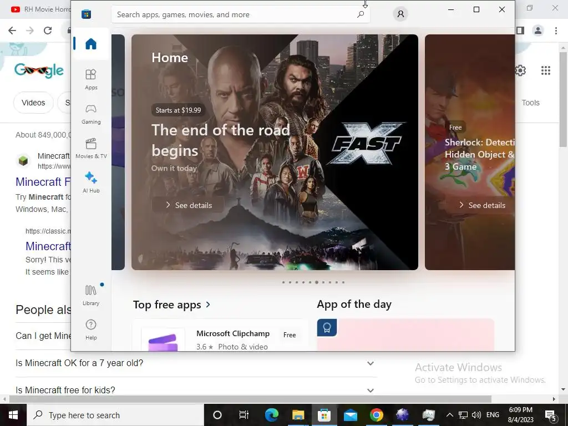Go forward in Chrome window

(30, 31)
